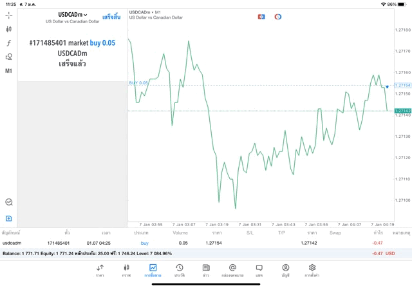Click the buy type cell
Screen dimensions: 412x288
coord(144,243)
